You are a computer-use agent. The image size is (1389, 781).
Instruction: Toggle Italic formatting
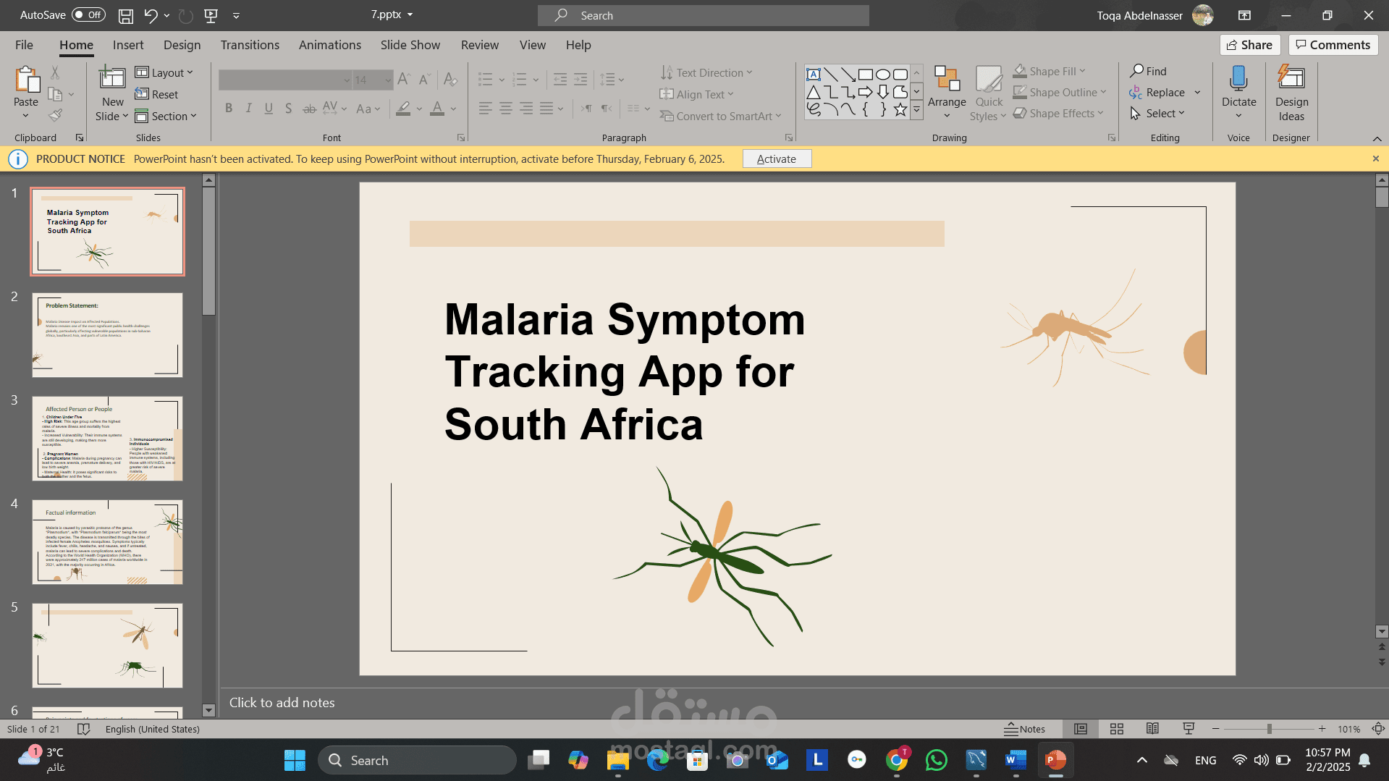pos(249,109)
